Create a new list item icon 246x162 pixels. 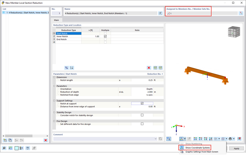(x=5, y=140)
